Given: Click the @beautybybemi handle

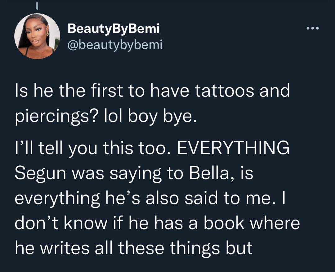Looking at the screenshot, I should pos(115,45).
